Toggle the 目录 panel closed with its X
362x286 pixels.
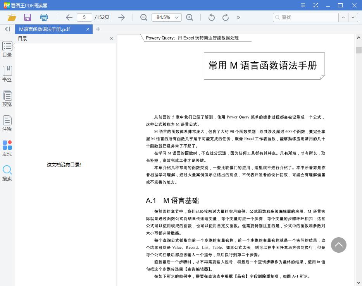pyautogui.click(x=111, y=38)
